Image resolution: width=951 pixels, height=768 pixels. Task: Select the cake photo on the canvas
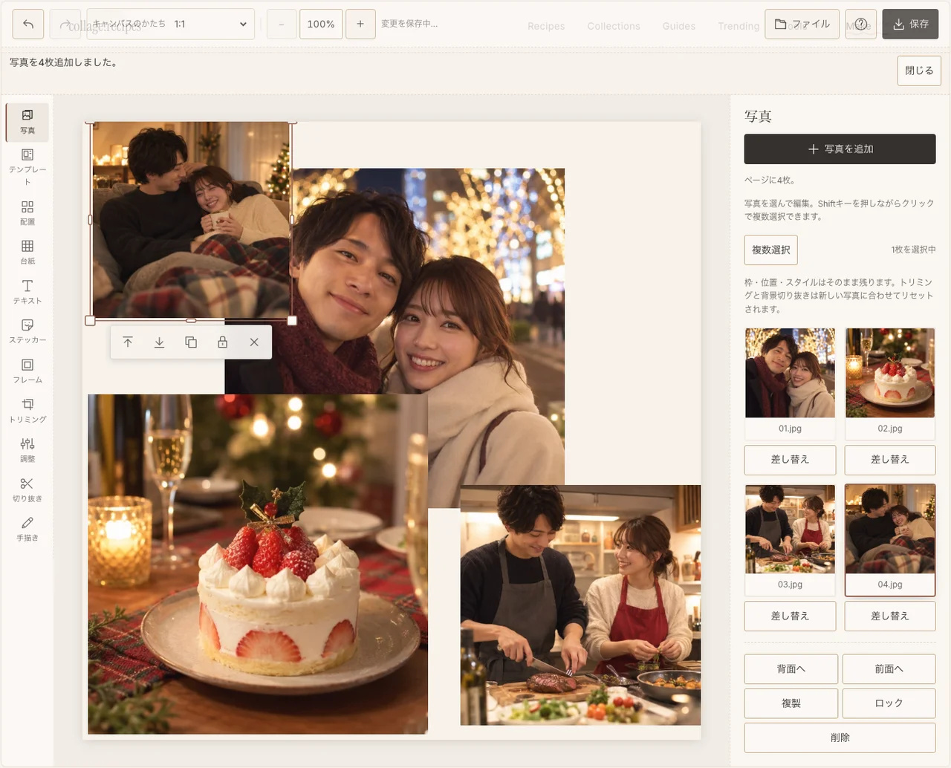[x=258, y=564]
